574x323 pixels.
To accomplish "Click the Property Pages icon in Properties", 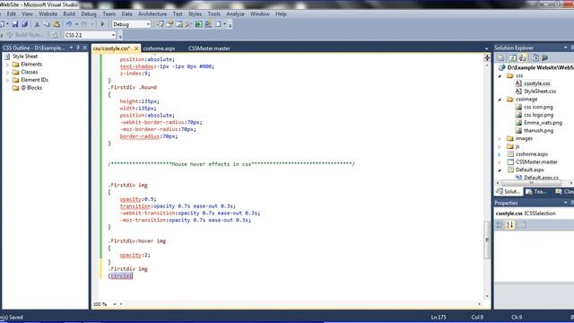I will point(522,225).
